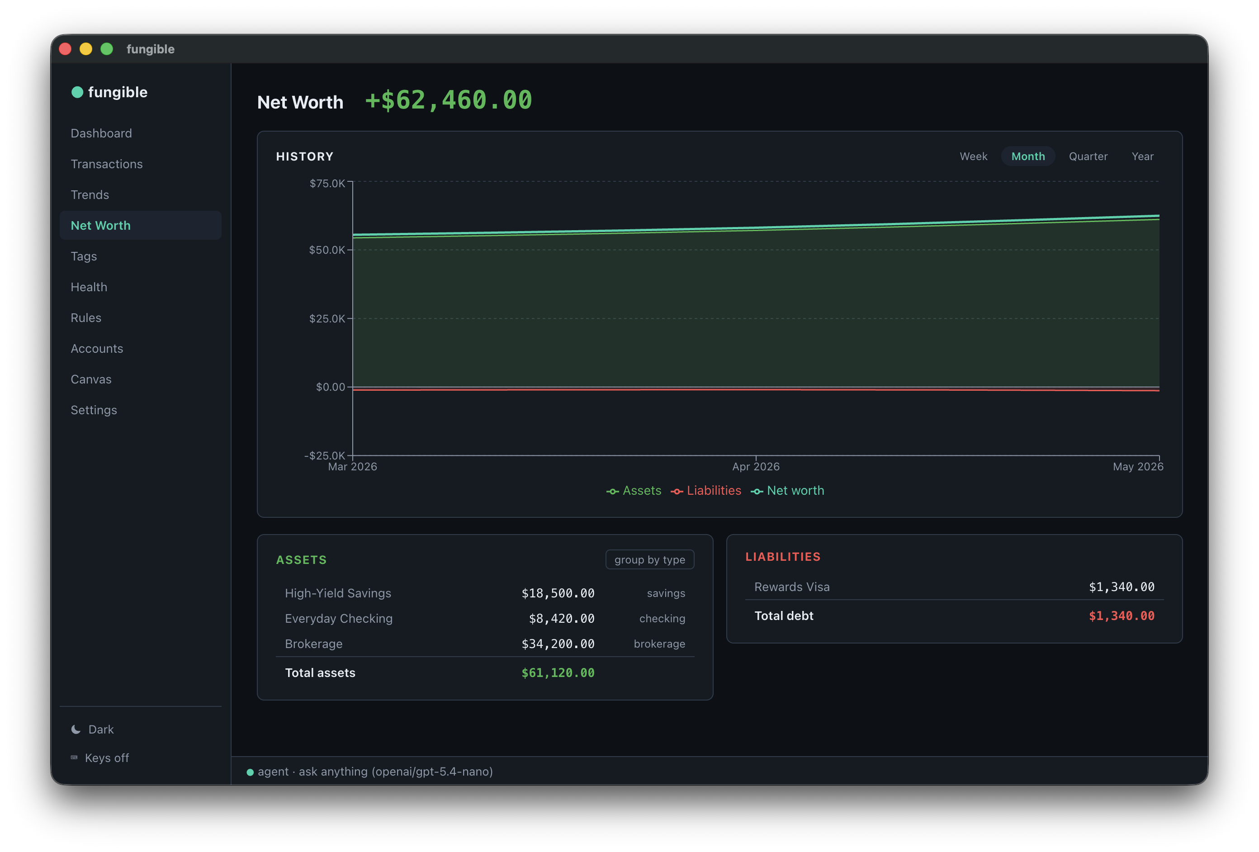Toggle Assets series in chart legend

[634, 490]
